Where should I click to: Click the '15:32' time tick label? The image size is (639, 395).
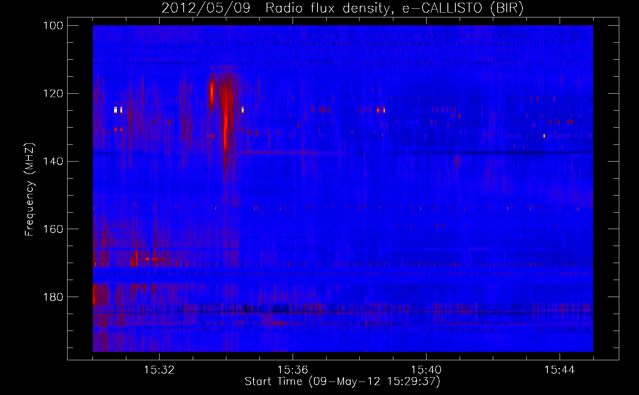(159, 370)
